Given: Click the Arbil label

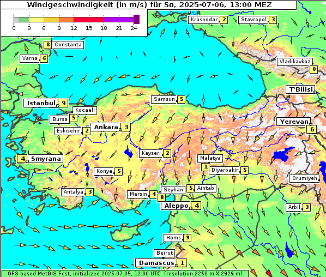Looking at the screenshot, I should (x=294, y=207).
